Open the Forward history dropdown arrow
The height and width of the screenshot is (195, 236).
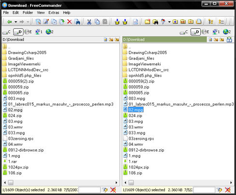(28, 22)
